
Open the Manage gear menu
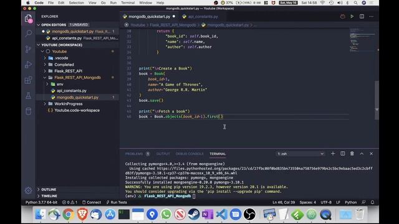tap(28, 190)
